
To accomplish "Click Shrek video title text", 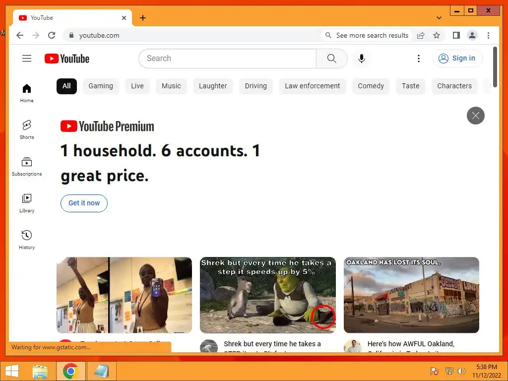I will tap(272, 346).
